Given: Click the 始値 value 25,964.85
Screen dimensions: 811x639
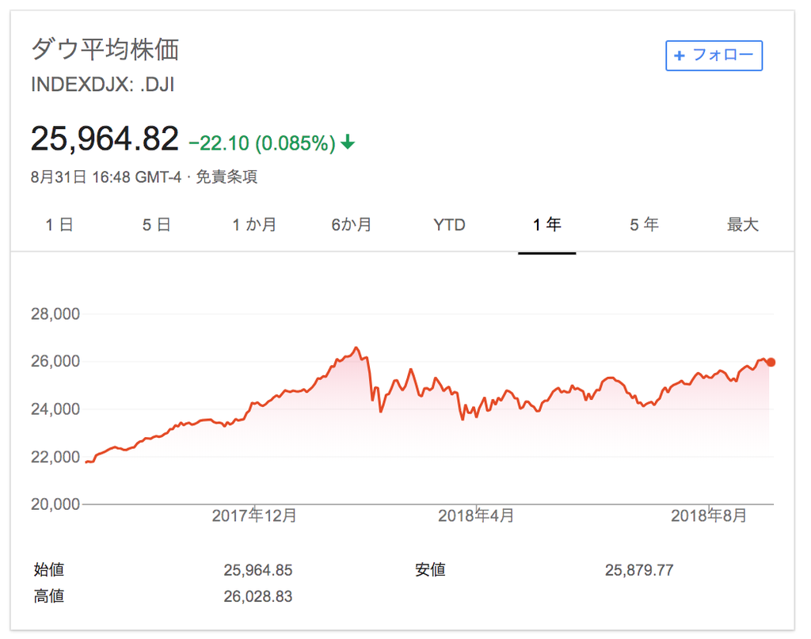Looking at the screenshot, I should (x=258, y=570).
